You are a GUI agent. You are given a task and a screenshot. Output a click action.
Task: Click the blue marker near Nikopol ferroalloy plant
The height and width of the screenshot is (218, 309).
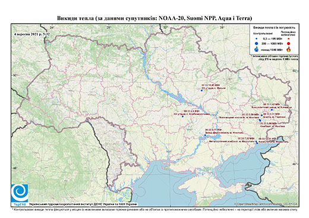(x=205, y=135)
